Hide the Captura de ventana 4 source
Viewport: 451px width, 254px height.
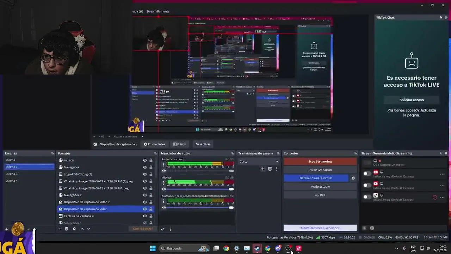145,216
